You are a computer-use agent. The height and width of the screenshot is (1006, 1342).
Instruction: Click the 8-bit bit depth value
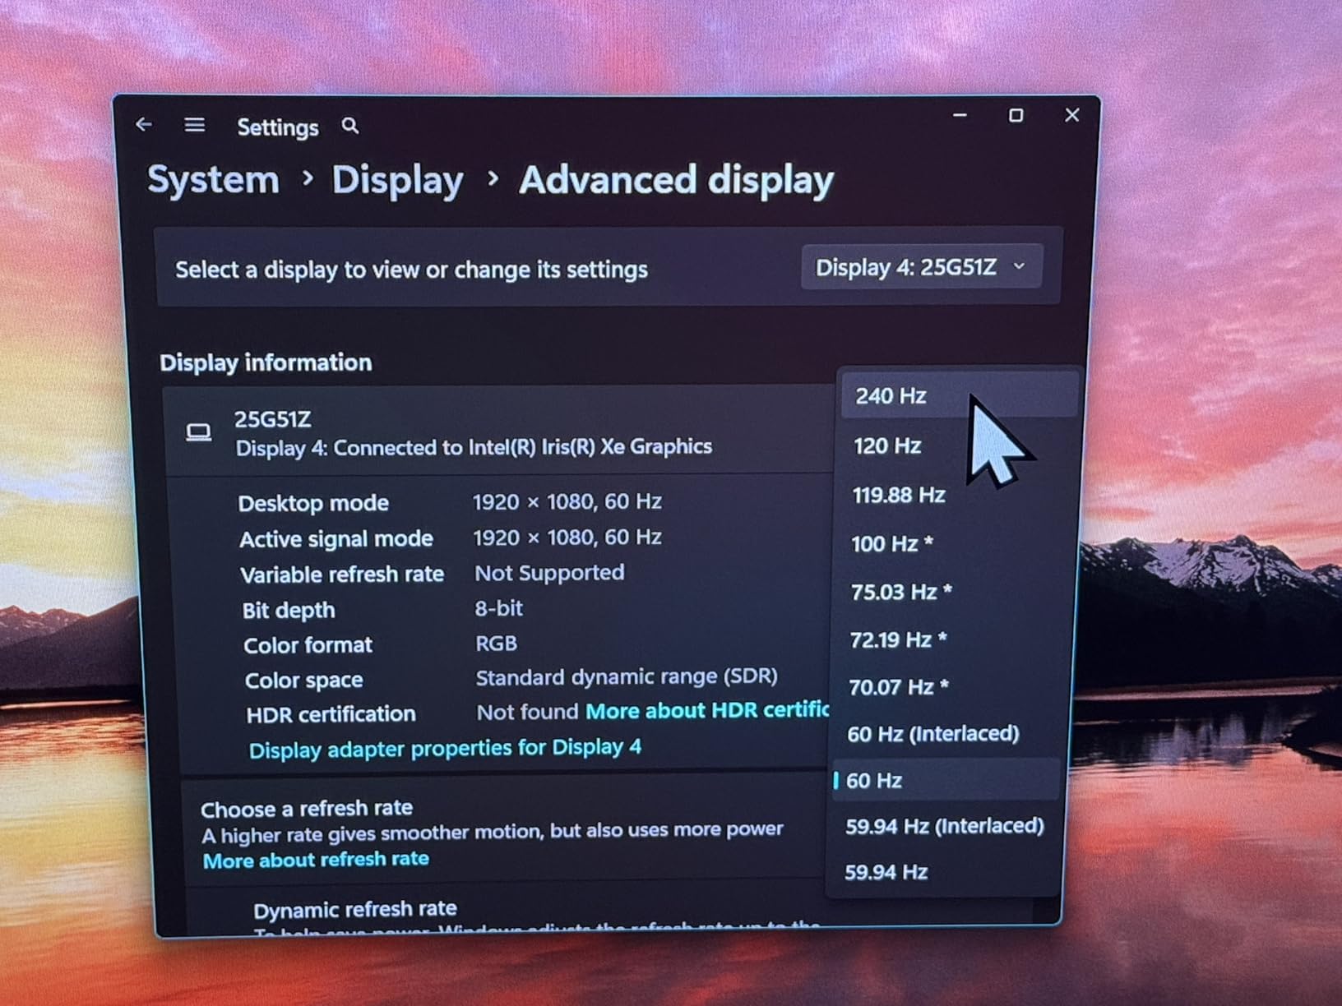(x=499, y=608)
